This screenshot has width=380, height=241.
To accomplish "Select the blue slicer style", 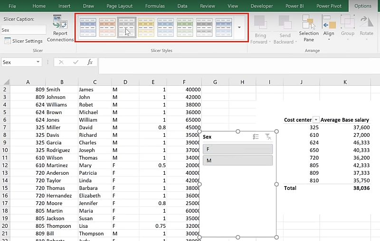I will (x=88, y=27).
